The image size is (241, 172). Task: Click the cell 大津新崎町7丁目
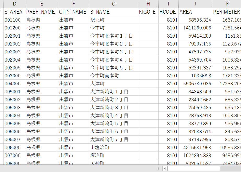[113, 139]
